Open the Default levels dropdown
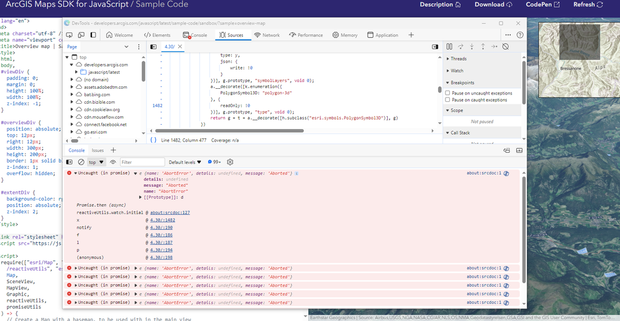Image resolution: width=620 pixels, height=321 pixels. coord(185,162)
